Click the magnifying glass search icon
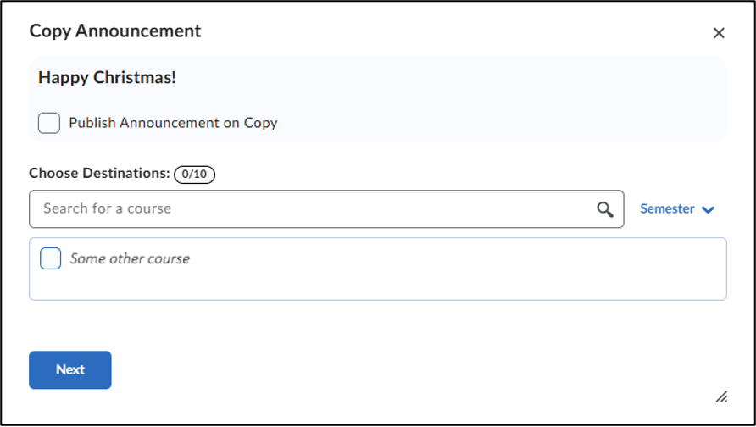756x427 pixels. 605,209
